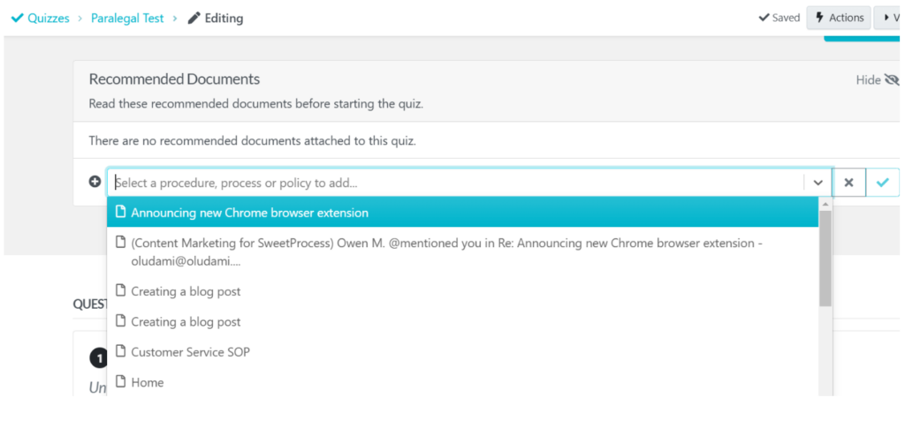Pick the Home document from dropdown list
The height and width of the screenshot is (428, 905).
click(x=148, y=382)
